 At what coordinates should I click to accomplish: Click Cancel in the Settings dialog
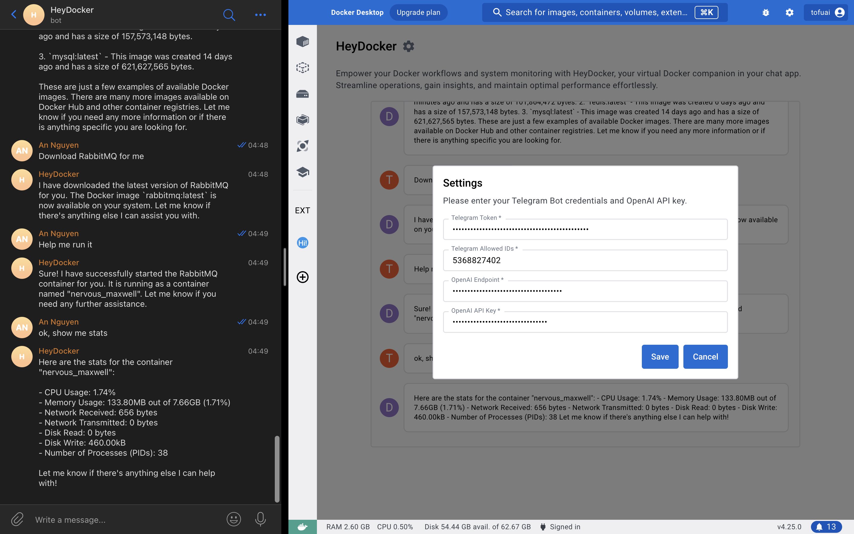(705, 357)
